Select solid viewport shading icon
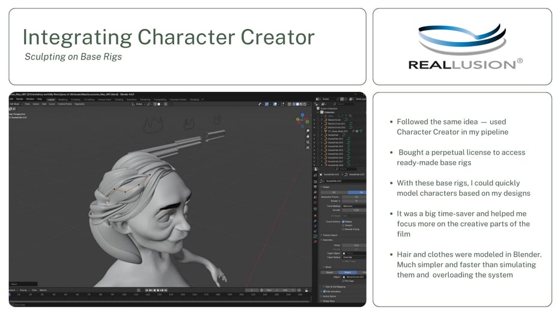The width and height of the screenshot is (560, 315). tap(297, 104)
